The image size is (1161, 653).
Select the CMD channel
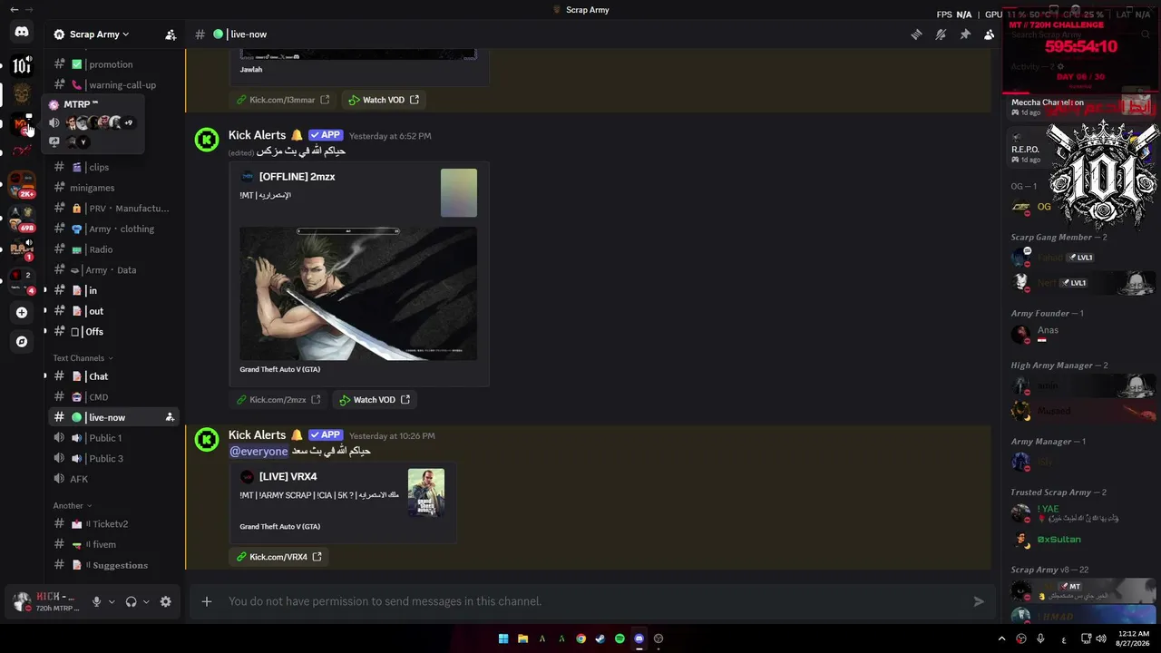click(x=112, y=397)
